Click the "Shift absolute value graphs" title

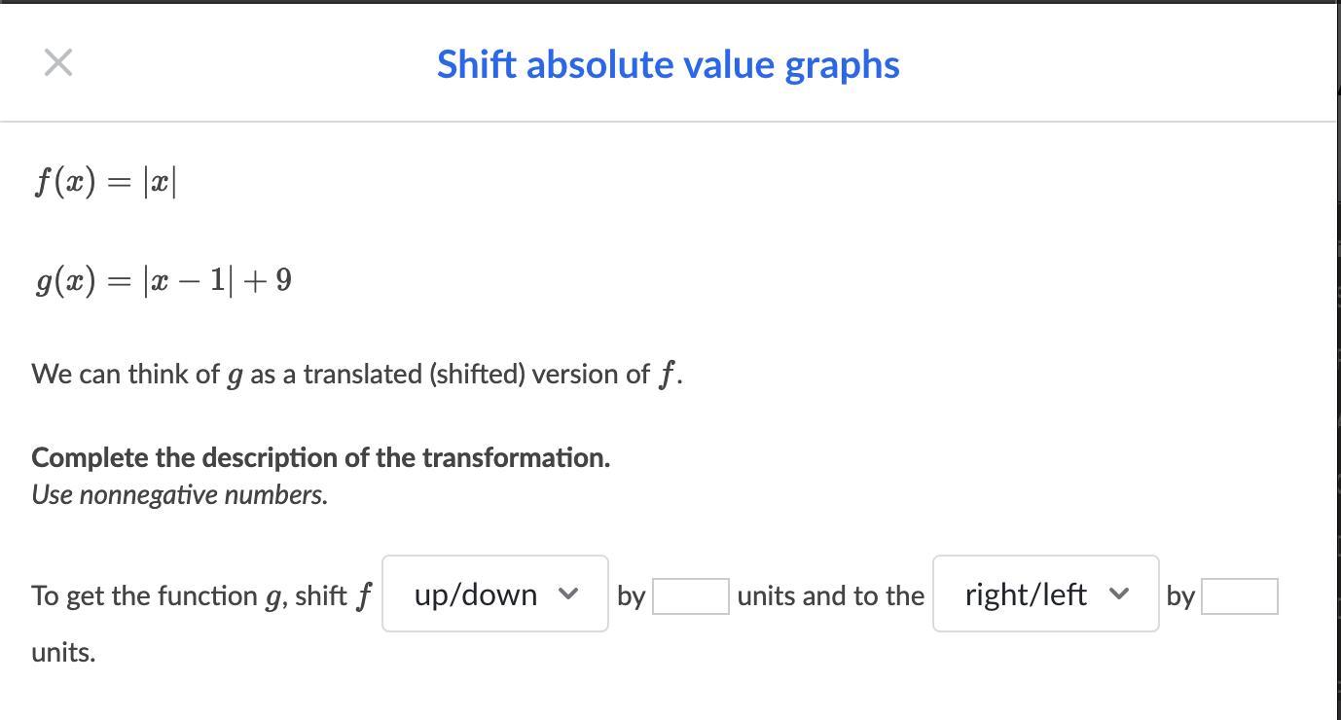[668, 64]
